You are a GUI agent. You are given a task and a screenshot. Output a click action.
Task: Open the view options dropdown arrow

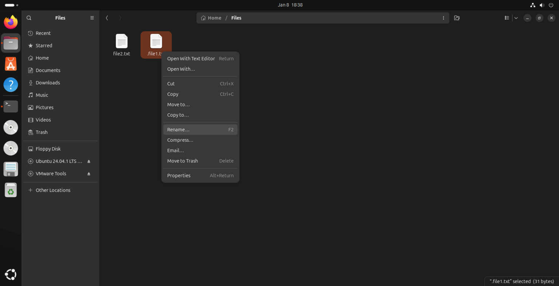coord(516,17)
